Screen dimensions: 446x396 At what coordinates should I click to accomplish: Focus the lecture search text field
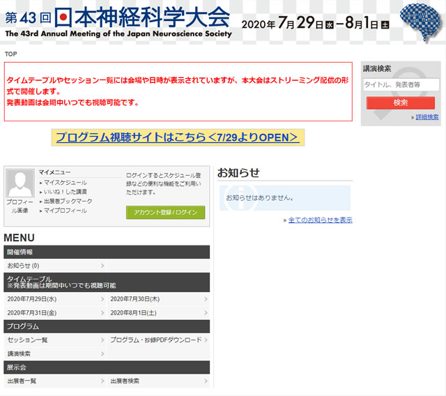click(x=401, y=85)
